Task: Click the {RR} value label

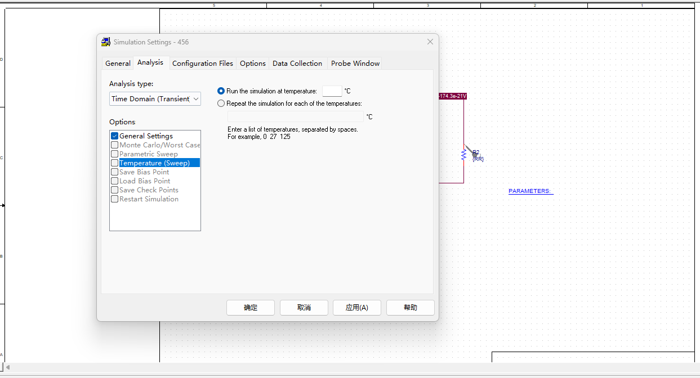Action: coord(478,159)
